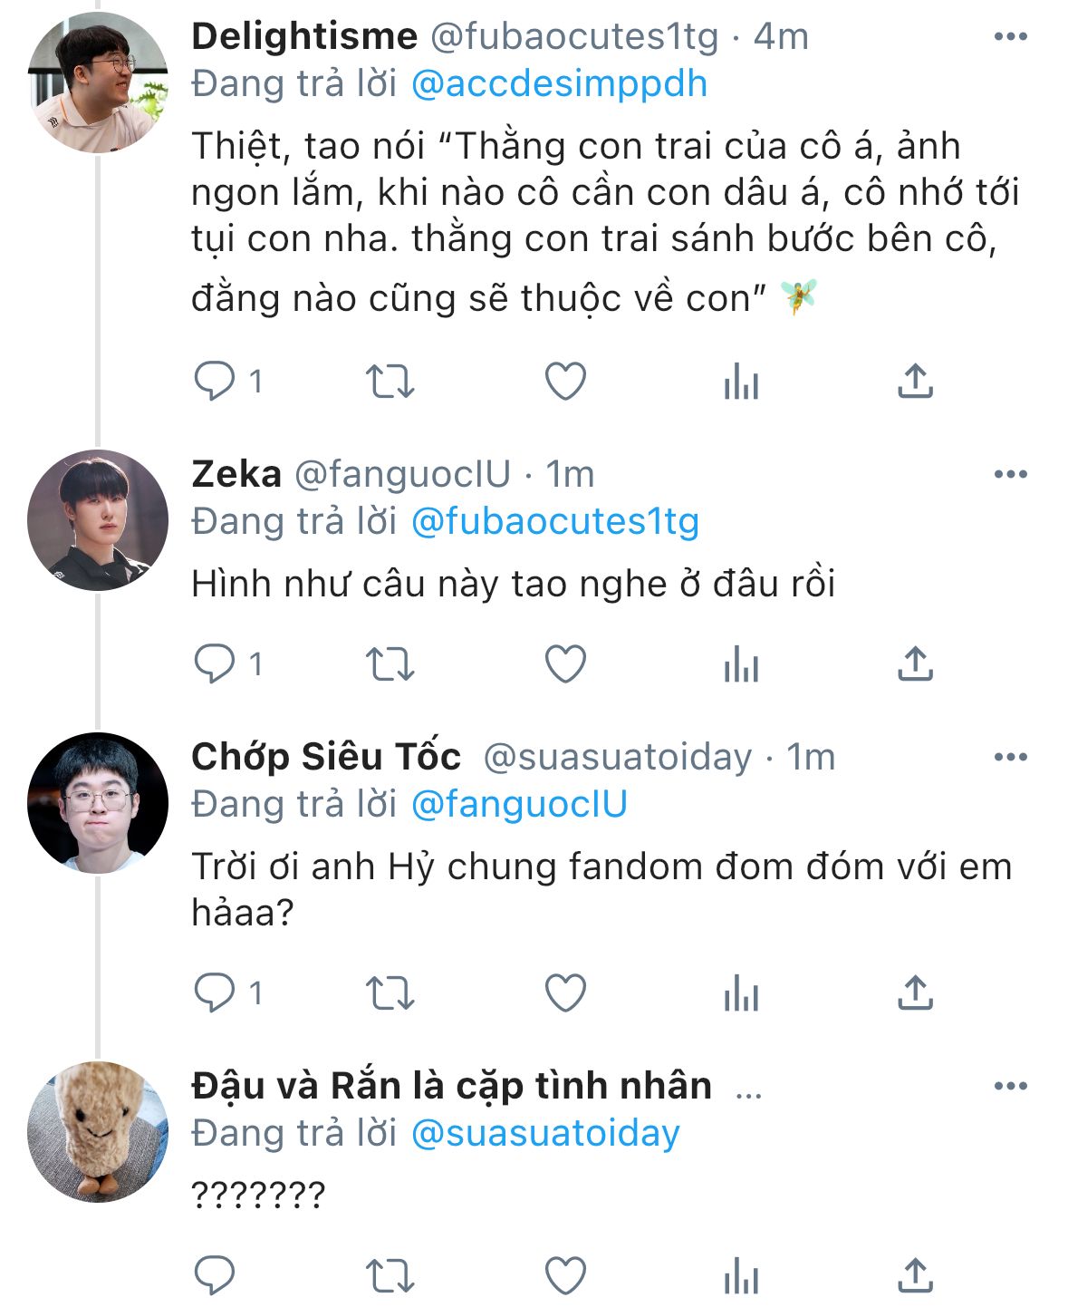1068x1307 pixels.
Task: Open Chớp Siêu Tốc's profile name
Action: [326, 757]
